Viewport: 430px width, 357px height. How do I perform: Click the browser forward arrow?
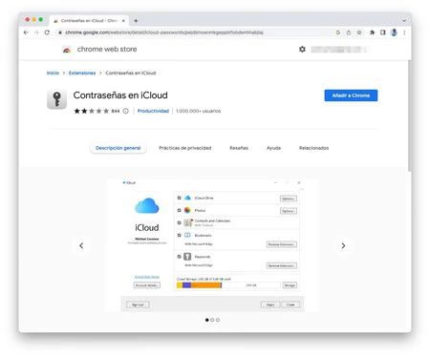[36, 32]
